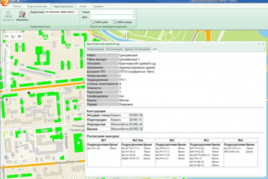Click the orange 2GIS application button
The height and width of the screenshot is (179, 268).
[4, 3]
